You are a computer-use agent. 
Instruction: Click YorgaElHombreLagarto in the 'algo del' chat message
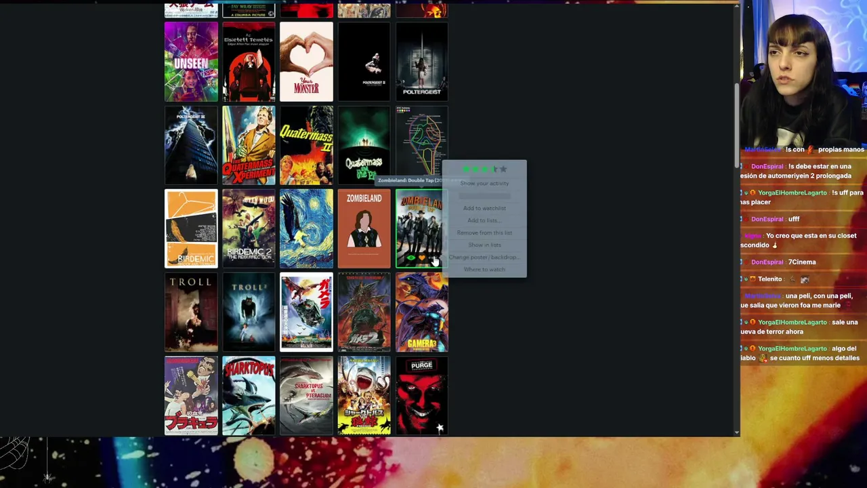pos(792,348)
